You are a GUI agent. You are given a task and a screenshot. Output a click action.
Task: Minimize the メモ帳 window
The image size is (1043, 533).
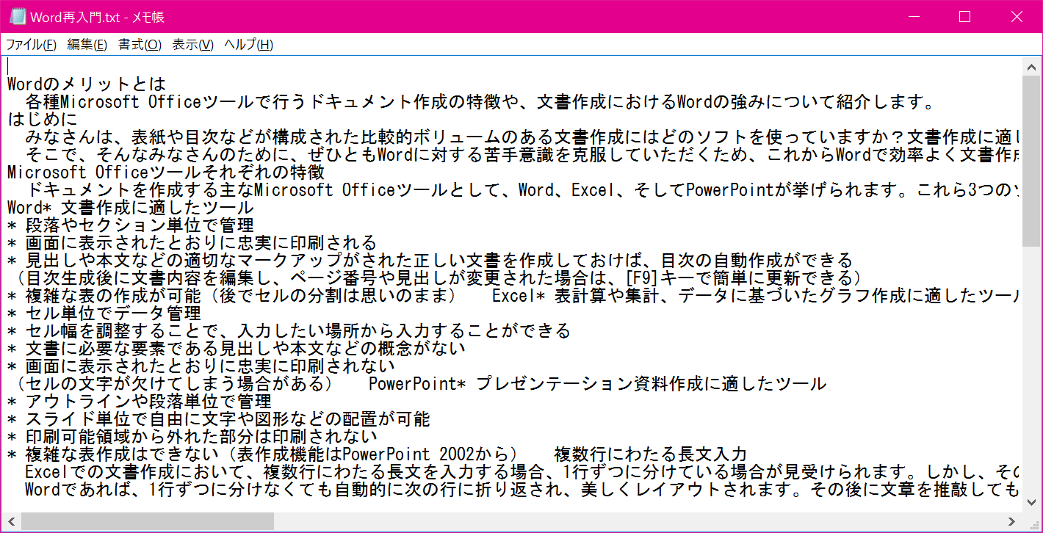pos(914,16)
